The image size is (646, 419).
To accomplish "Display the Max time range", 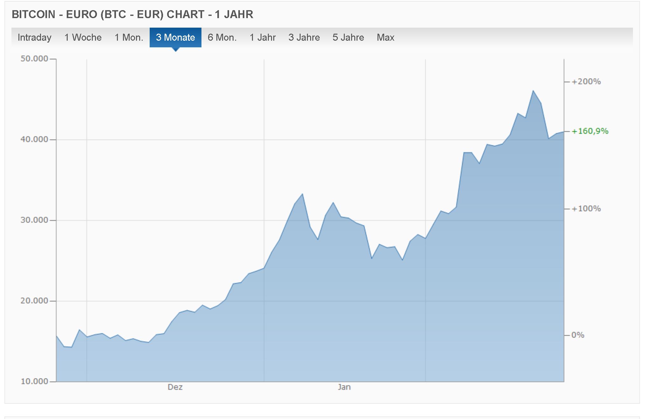I will [x=385, y=37].
